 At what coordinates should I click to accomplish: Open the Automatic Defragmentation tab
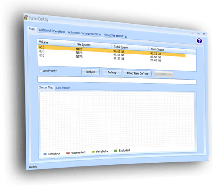pos(84,33)
